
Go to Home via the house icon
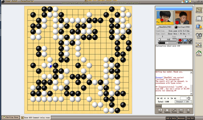[199, 53]
